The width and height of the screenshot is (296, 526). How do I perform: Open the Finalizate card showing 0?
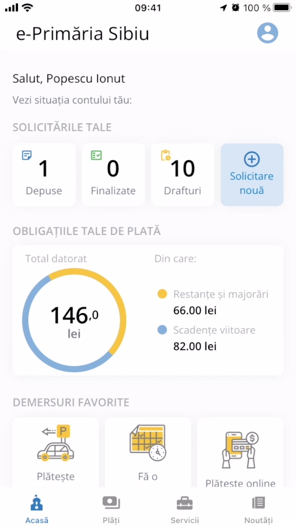(x=113, y=175)
